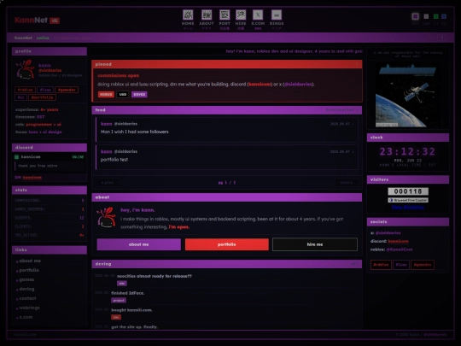Click the avatar in the about panel
Screen dimensions: 461x346
pyautogui.click(x=107, y=218)
